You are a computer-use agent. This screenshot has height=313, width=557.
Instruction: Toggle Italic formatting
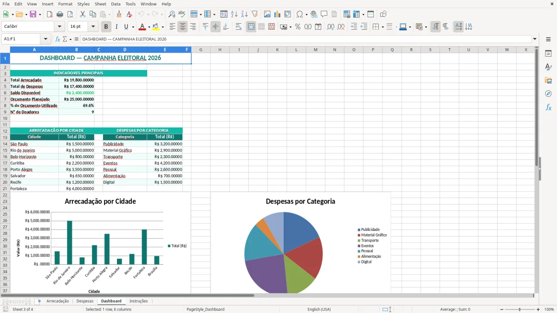pyautogui.click(x=116, y=27)
